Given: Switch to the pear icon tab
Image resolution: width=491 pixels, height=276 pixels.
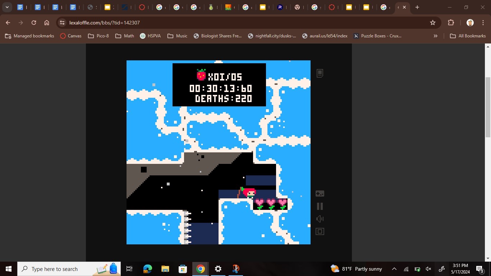Looking at the screenshot, I should tap(211, 7).
